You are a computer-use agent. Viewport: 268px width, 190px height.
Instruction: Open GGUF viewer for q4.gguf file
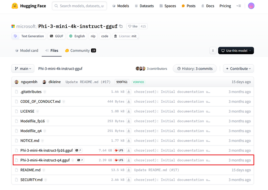[80, 160]
